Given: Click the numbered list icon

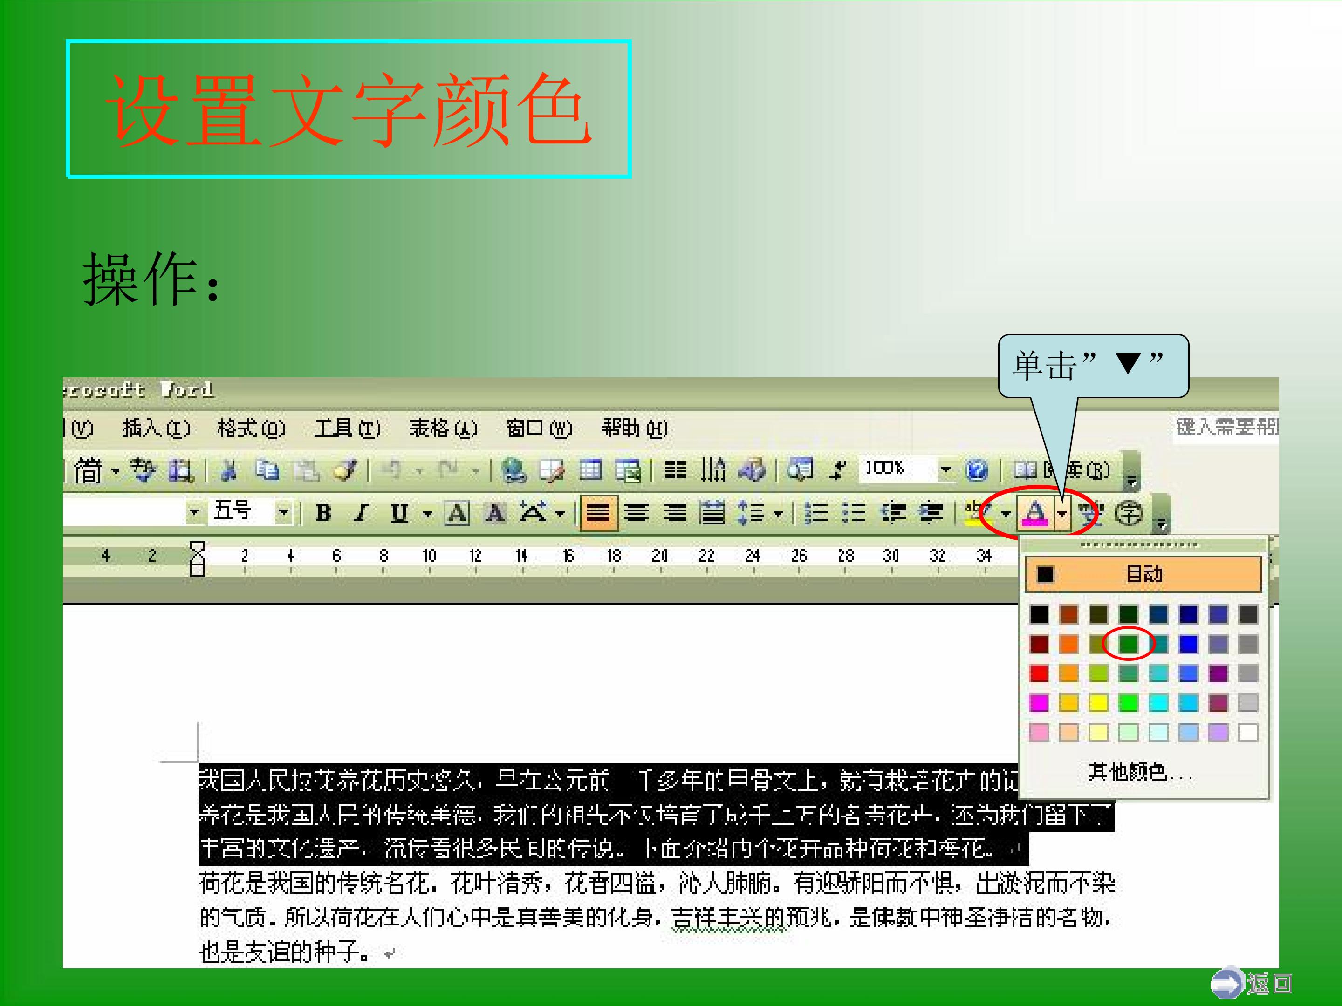Looking at the screenshot, I should pos(816,513).
